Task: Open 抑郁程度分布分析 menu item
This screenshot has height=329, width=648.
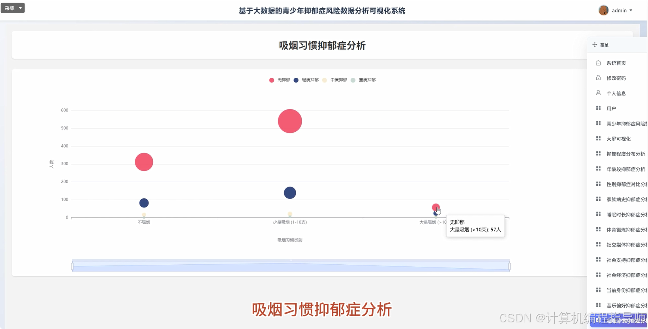Action: 626,154
